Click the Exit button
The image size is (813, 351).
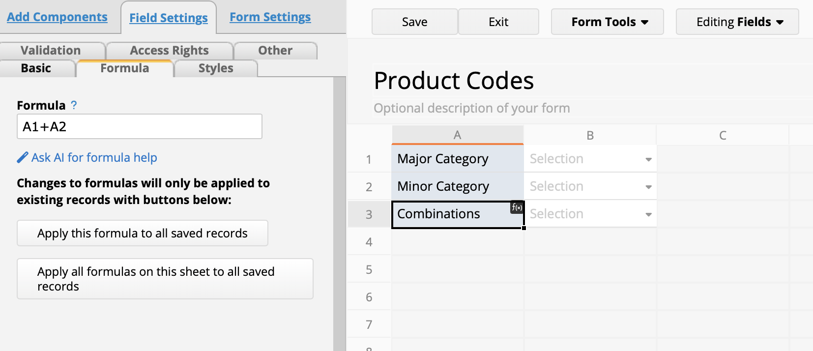tap(498, 22)
